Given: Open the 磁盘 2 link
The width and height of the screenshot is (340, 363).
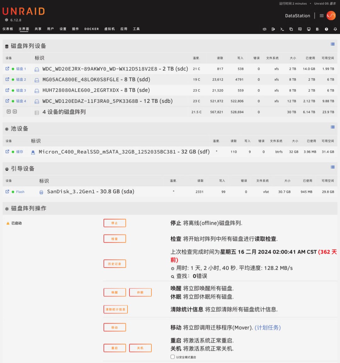Looking at the screenshot, I should (x=21, y=79).
